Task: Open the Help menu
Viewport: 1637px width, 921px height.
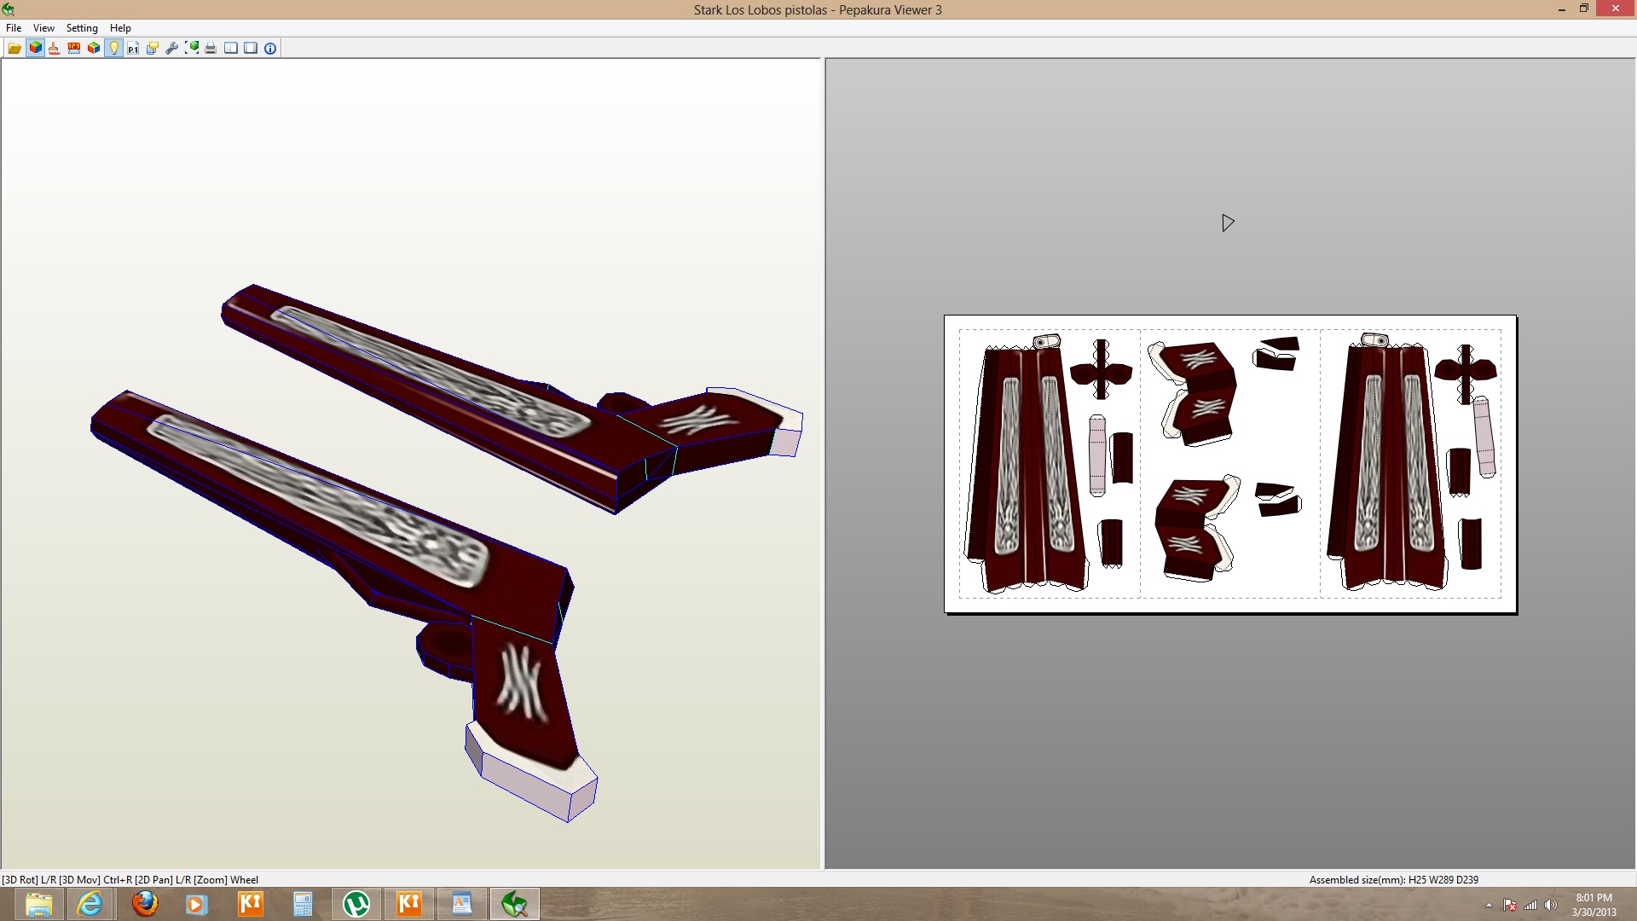Action: (x=121, y=27)
